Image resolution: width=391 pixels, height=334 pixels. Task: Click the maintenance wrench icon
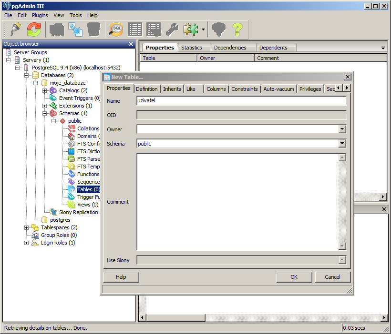pyautogui.click(x=172, y=29)
